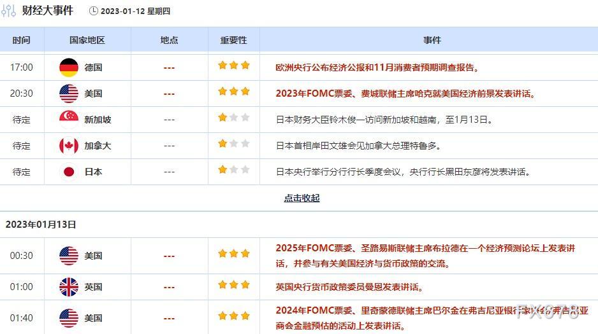Click the three-star rating in the 20:30 row
The height and width of the screenshot is (334, 598).
point(234,92)
